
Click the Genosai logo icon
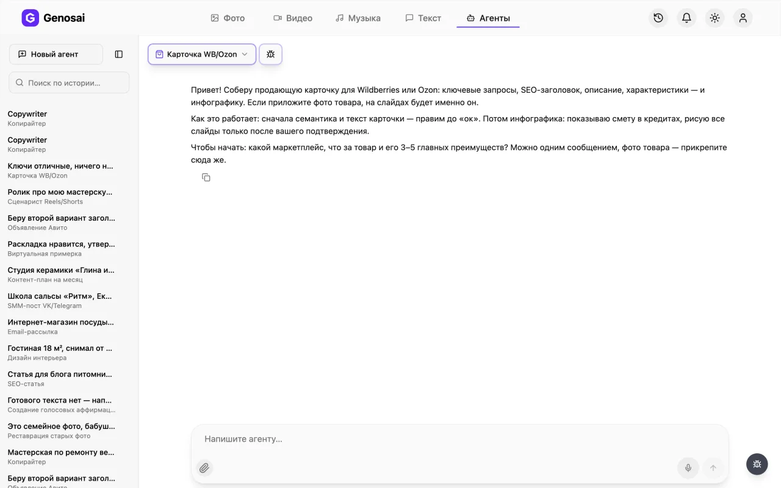coord(31,18)
